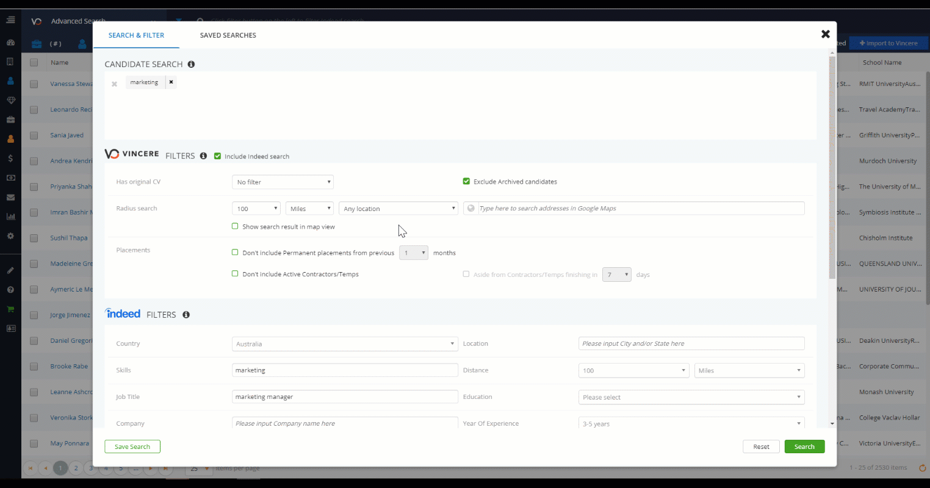Toggle Include Indeed search checkbox
The image size is (930, 488).
(x=217, y=156)
